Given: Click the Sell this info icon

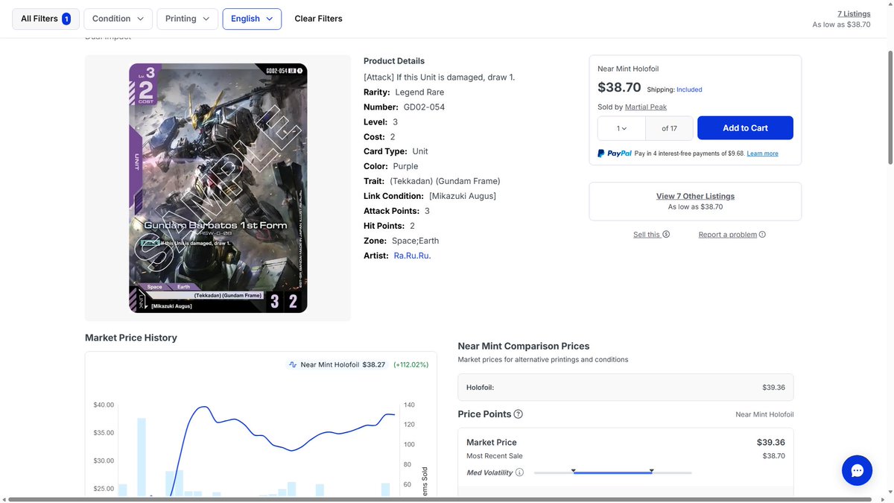Looking at the screenshot, I should click(x=666, y=234).
